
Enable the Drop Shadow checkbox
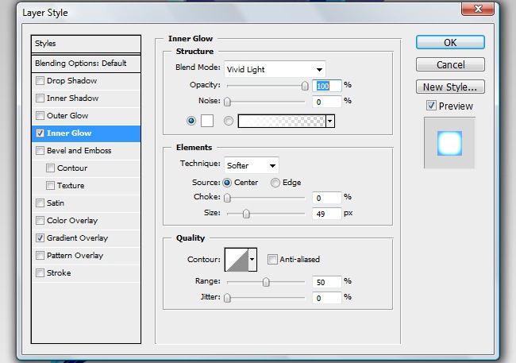pyautogui.click(x=40, y=81)
